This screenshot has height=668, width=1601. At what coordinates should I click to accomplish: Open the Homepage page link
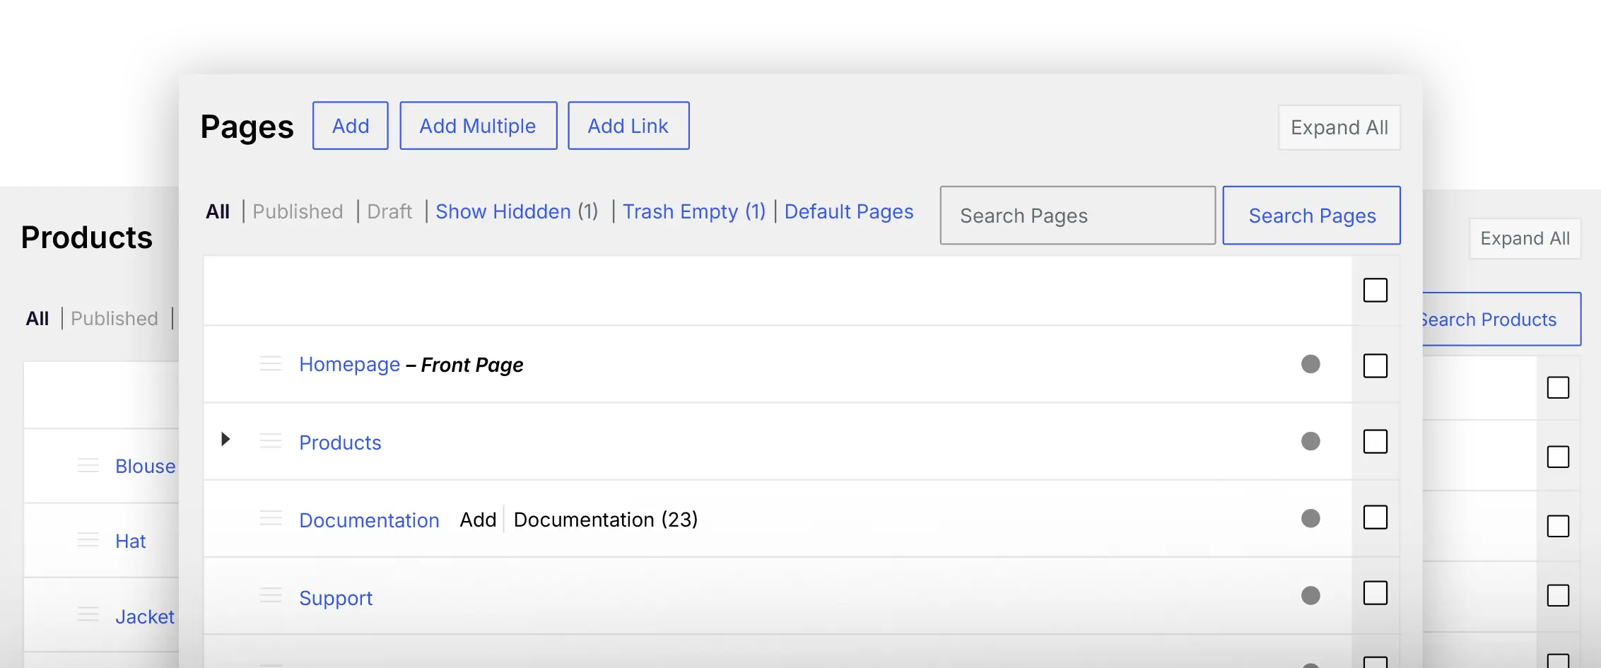(350, 364)
